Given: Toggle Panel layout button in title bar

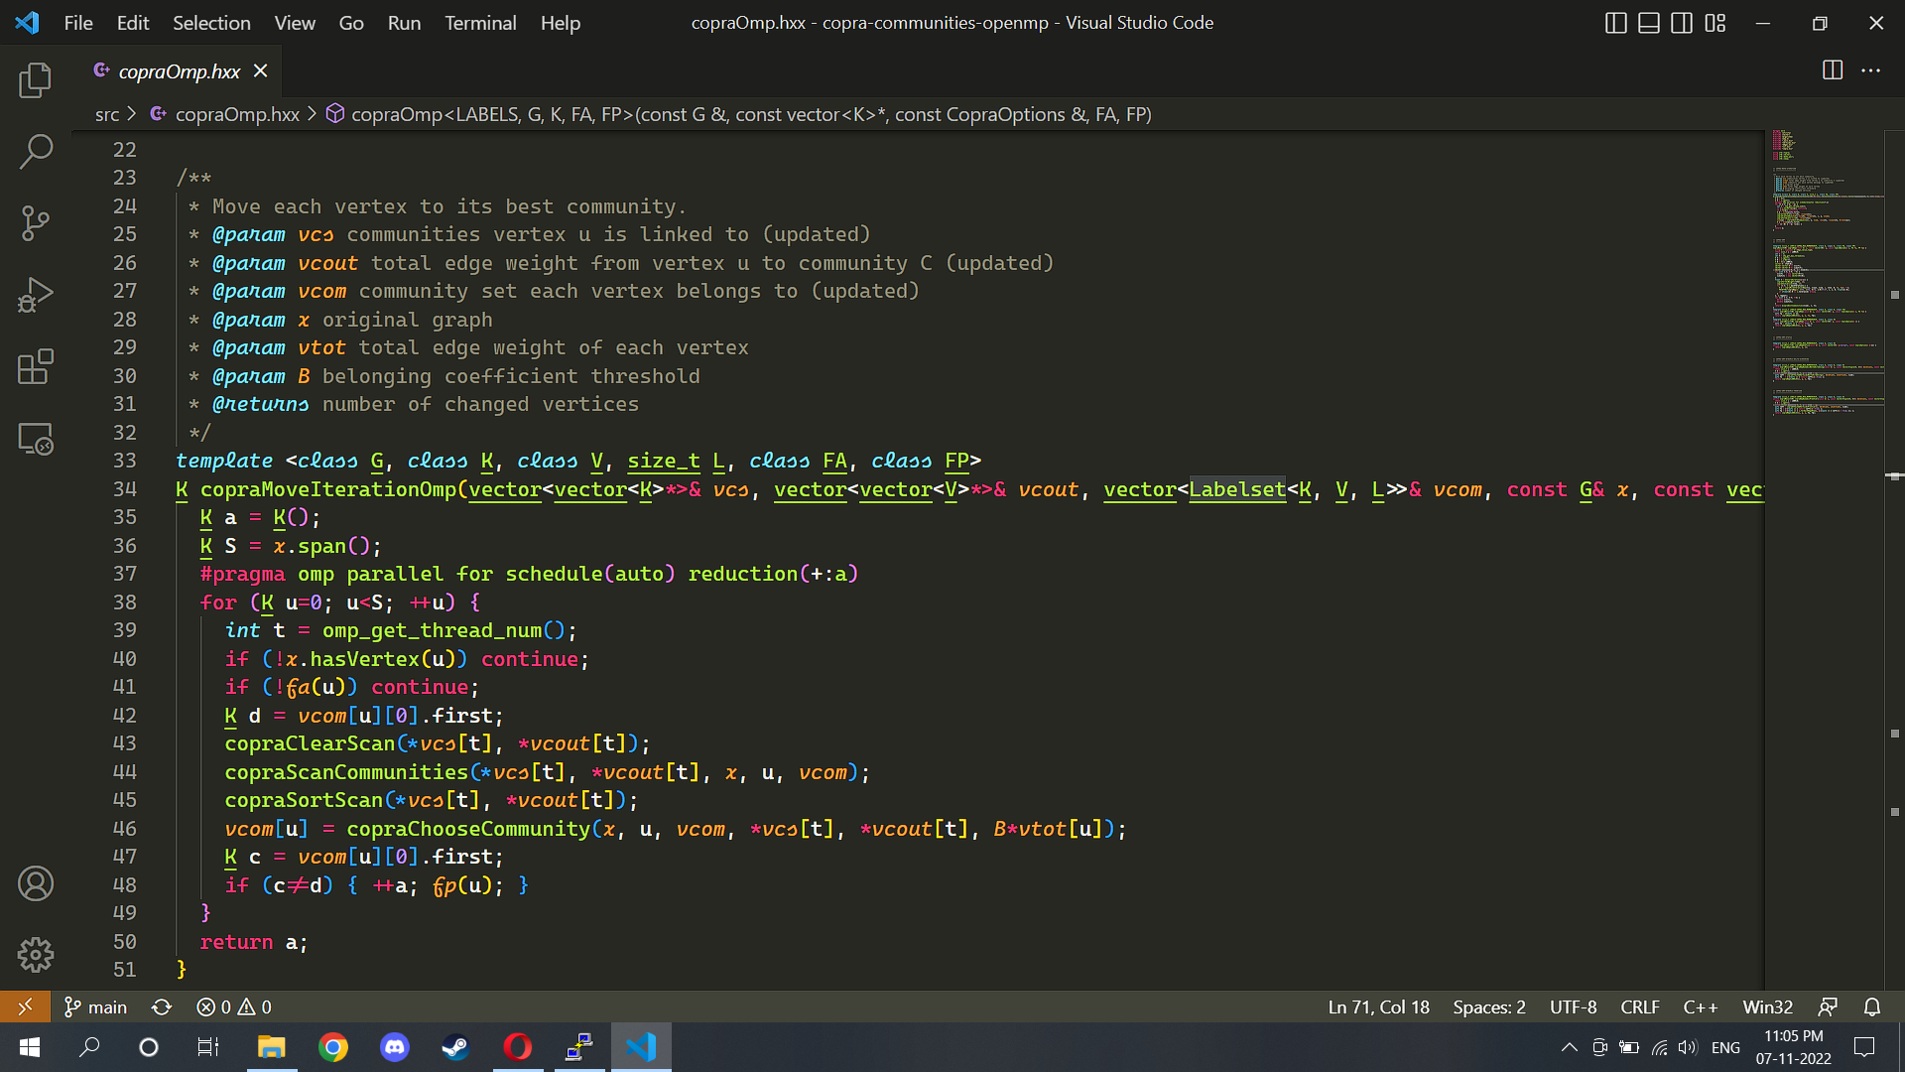Looking at the screenshot, I should [1648, 23].
